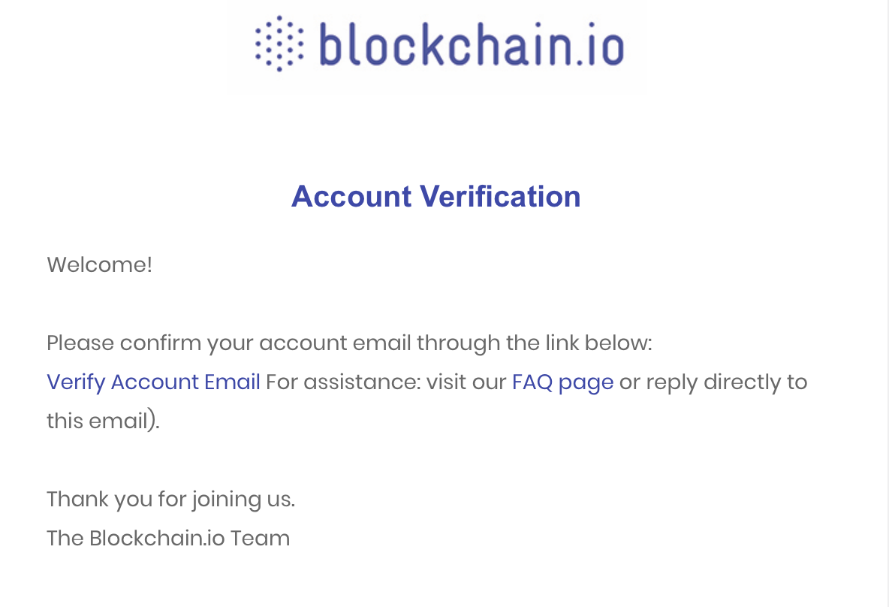
Task: Click the Account Verification heading
Action: pyautogui.click(x=436, y=196)
